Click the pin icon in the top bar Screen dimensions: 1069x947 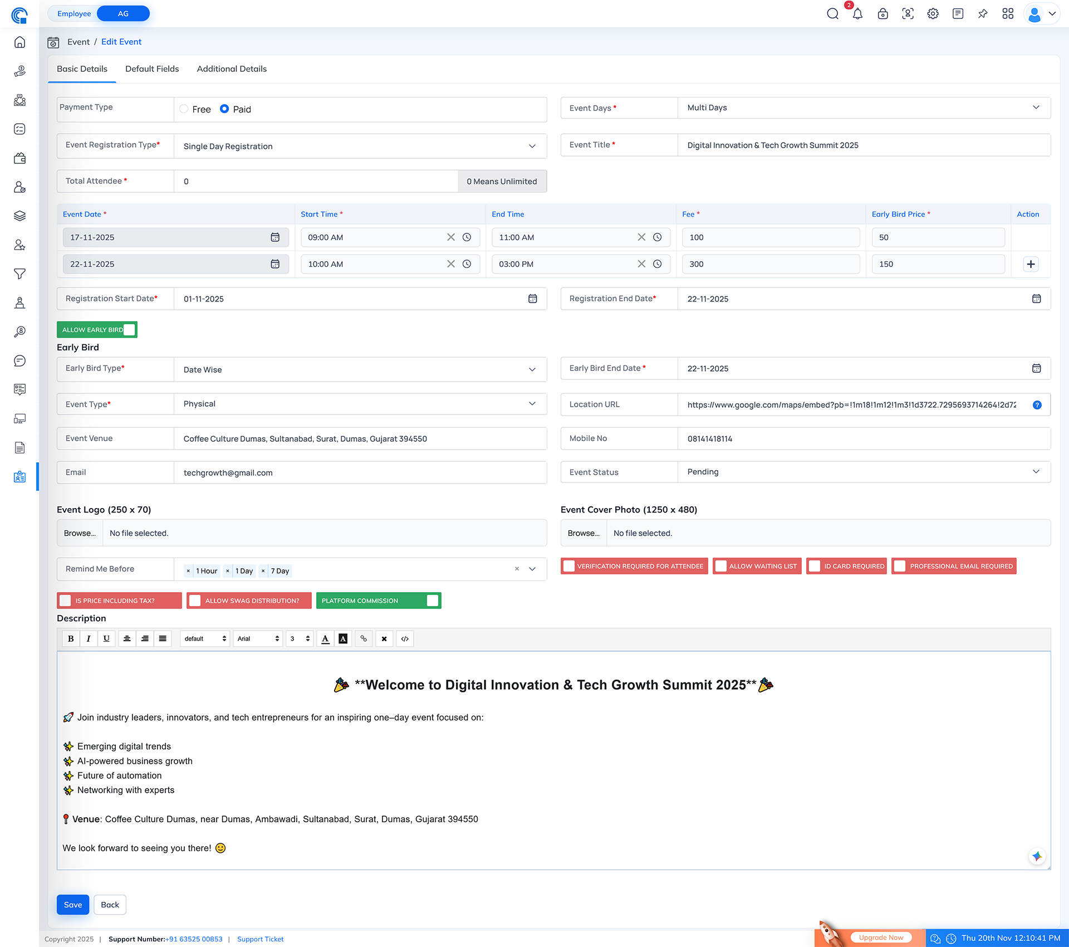[x=983, y=14]
